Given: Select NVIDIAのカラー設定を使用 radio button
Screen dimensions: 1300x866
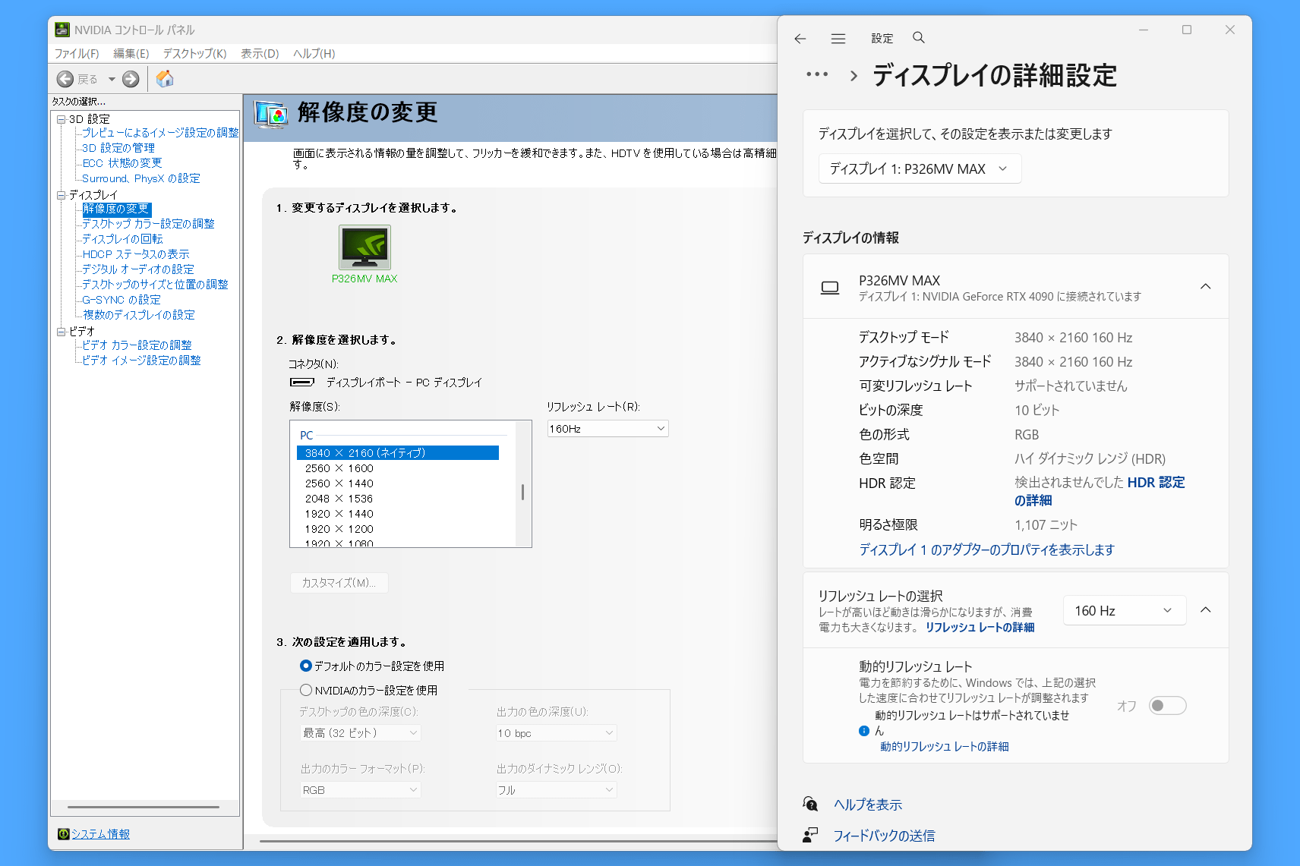Looking at the screenshot, I should 306,690.
